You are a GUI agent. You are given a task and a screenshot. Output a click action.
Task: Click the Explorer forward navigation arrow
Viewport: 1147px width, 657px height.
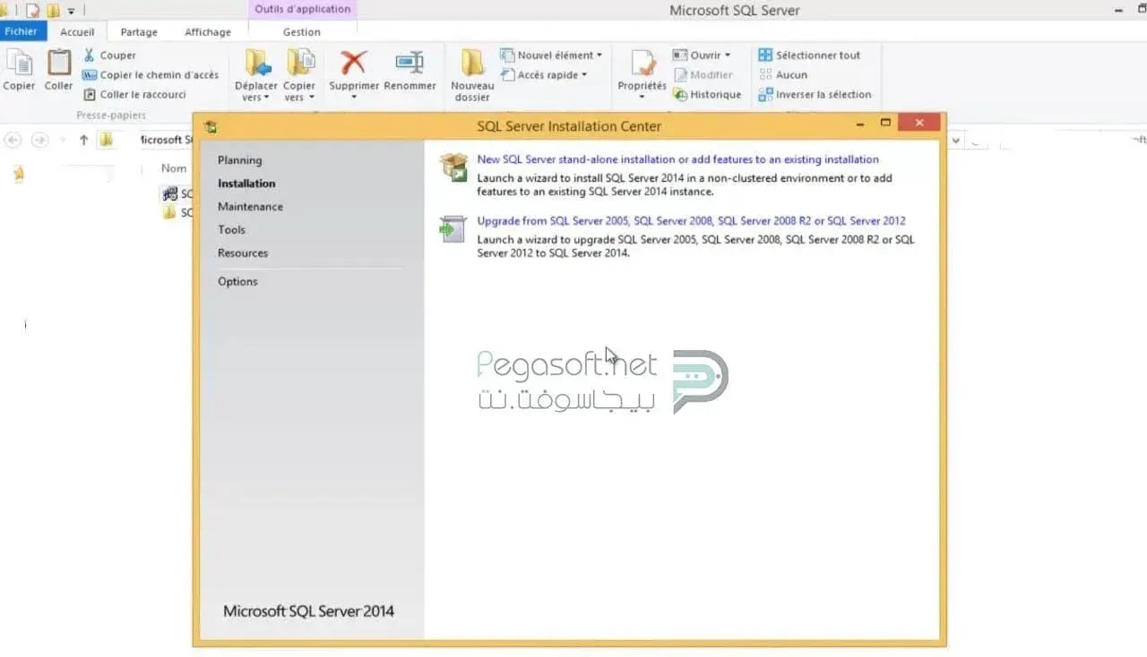point(39,140)
